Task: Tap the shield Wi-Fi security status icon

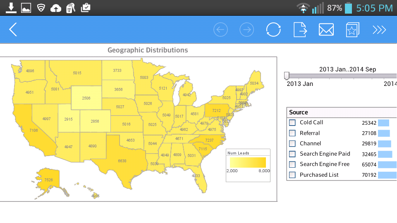Action: (41, 8)
